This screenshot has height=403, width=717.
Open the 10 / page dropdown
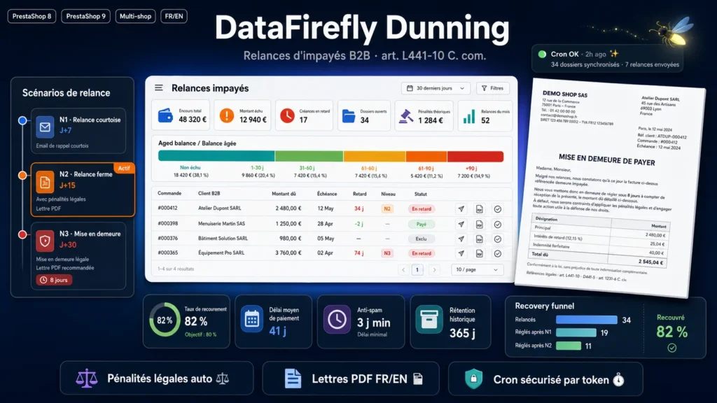click(x=477, y=269)
